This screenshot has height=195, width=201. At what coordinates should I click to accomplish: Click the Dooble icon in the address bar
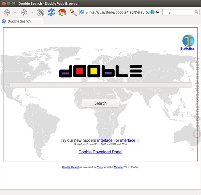[x=152, y=12]
